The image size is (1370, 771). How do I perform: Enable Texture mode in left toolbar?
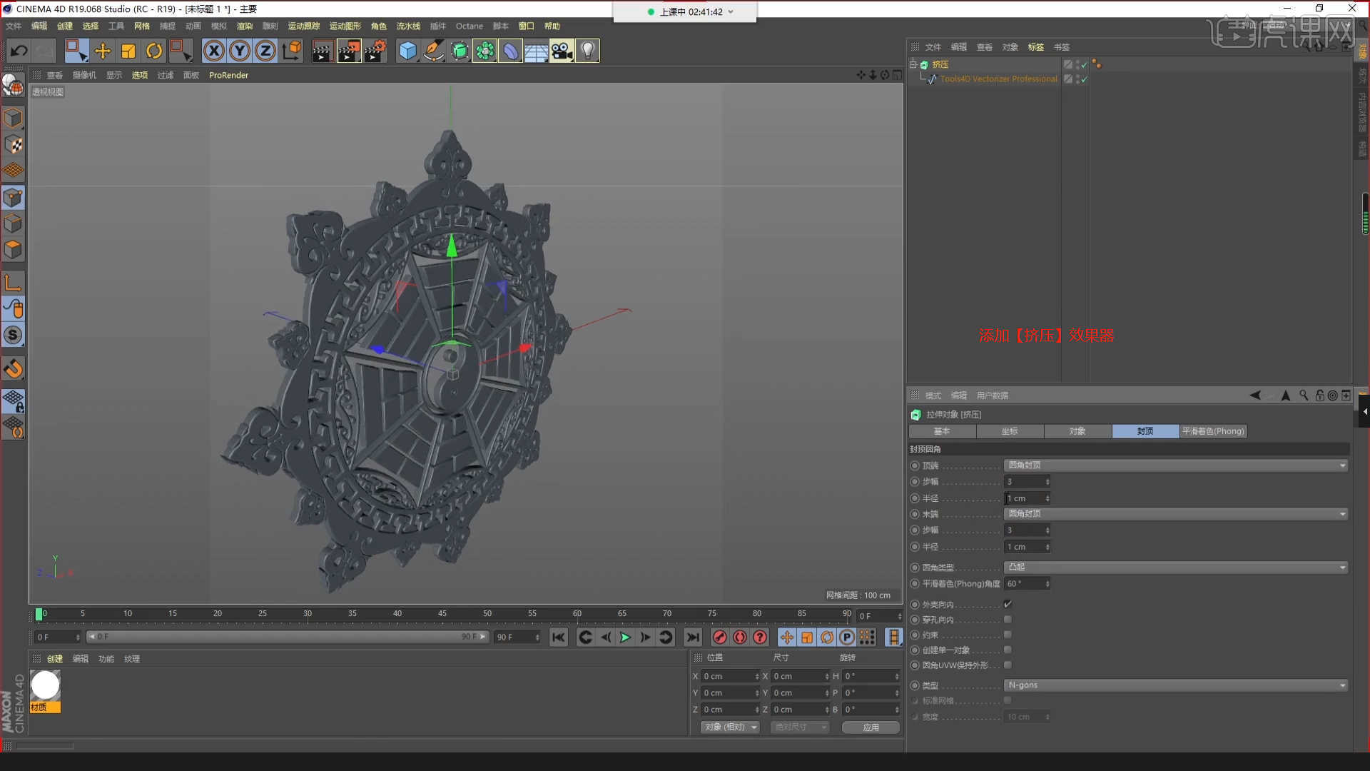[x=13, y=144]
